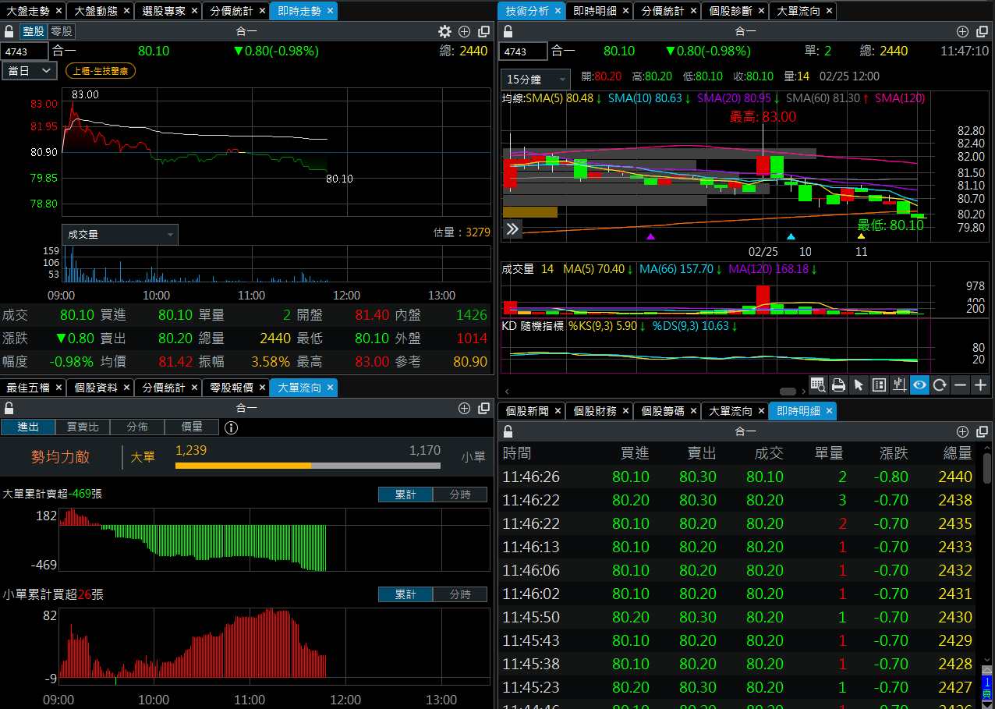The width and height of the screenshot is (995, 709).
Task: Expand the 成交量 indicator dropdown
Action: (119, 234)
